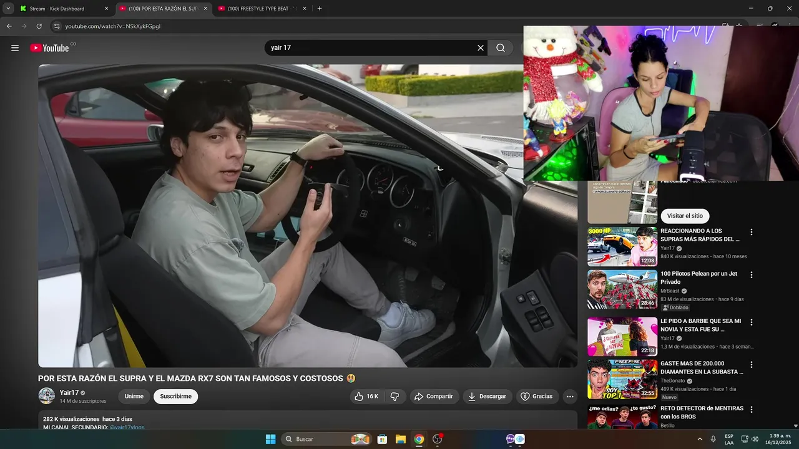The width and height of the screenshot is (799, 449).
Task: Open REACCIONANDO A LOS SUPRAS thumbnail
Action: tap(622, 246)
